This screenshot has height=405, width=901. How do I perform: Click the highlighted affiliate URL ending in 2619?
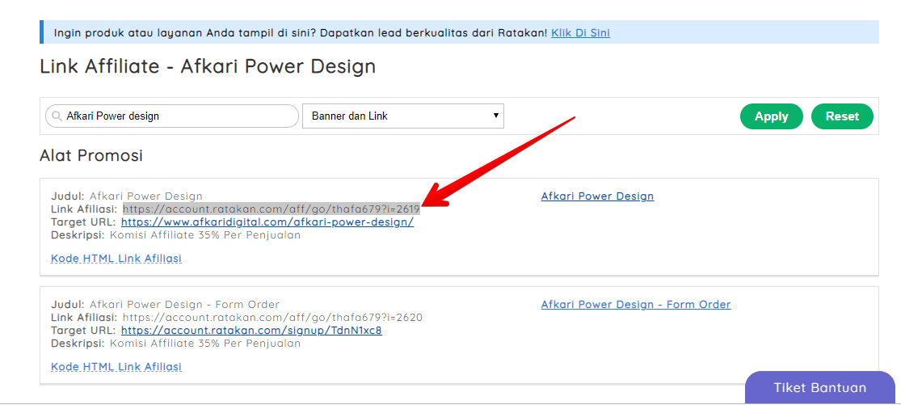[271, 209]
